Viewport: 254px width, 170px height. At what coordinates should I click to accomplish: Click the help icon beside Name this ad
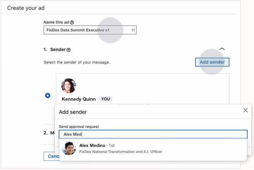(72, 22)
